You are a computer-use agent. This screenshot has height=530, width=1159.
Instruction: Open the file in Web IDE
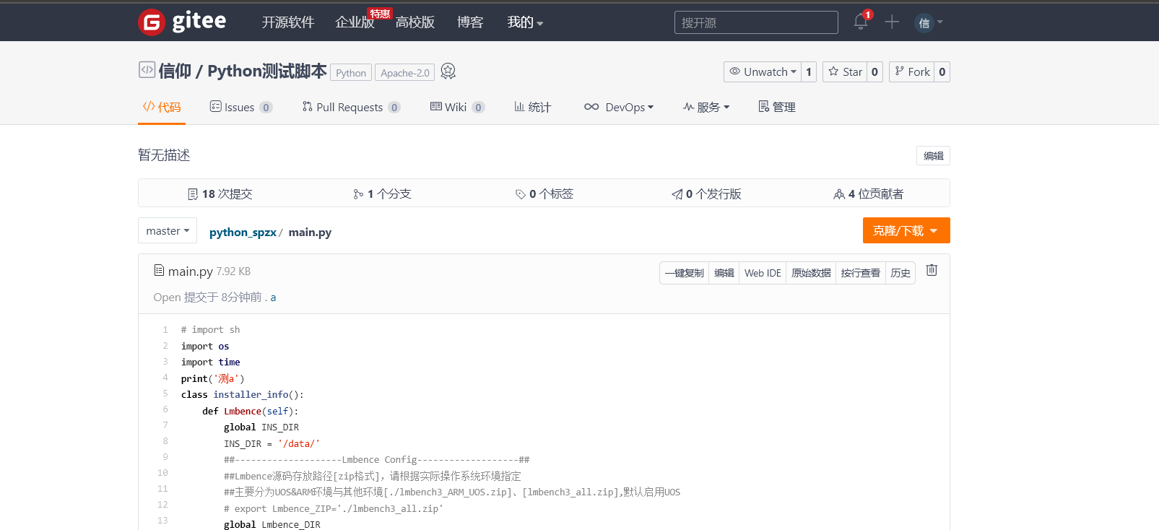click(x=763, y=273)
